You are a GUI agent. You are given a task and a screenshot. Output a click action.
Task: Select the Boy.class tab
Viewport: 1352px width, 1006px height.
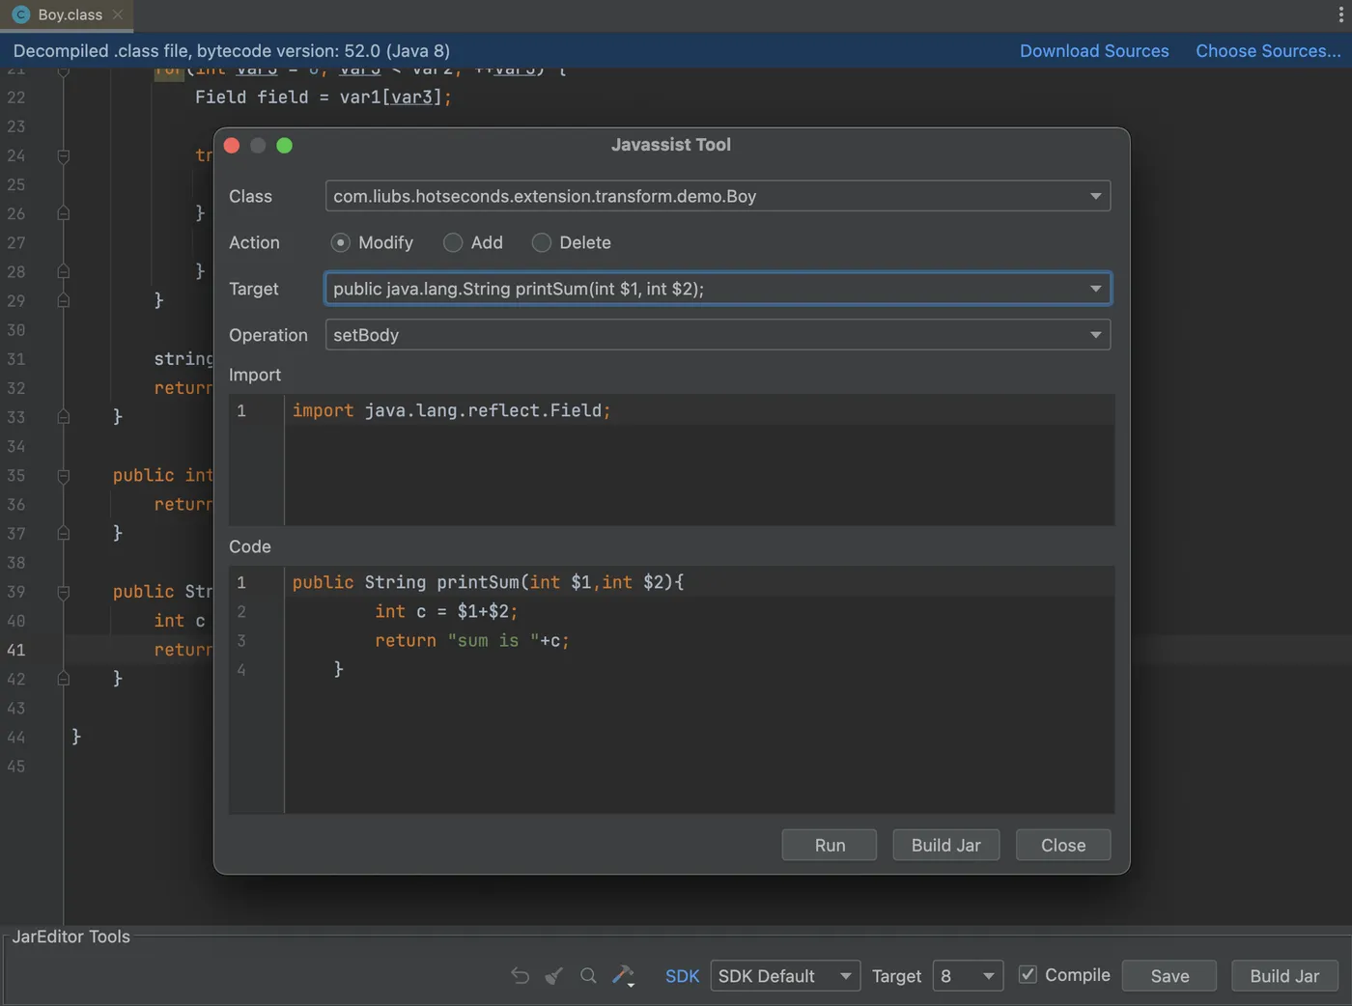68,14
